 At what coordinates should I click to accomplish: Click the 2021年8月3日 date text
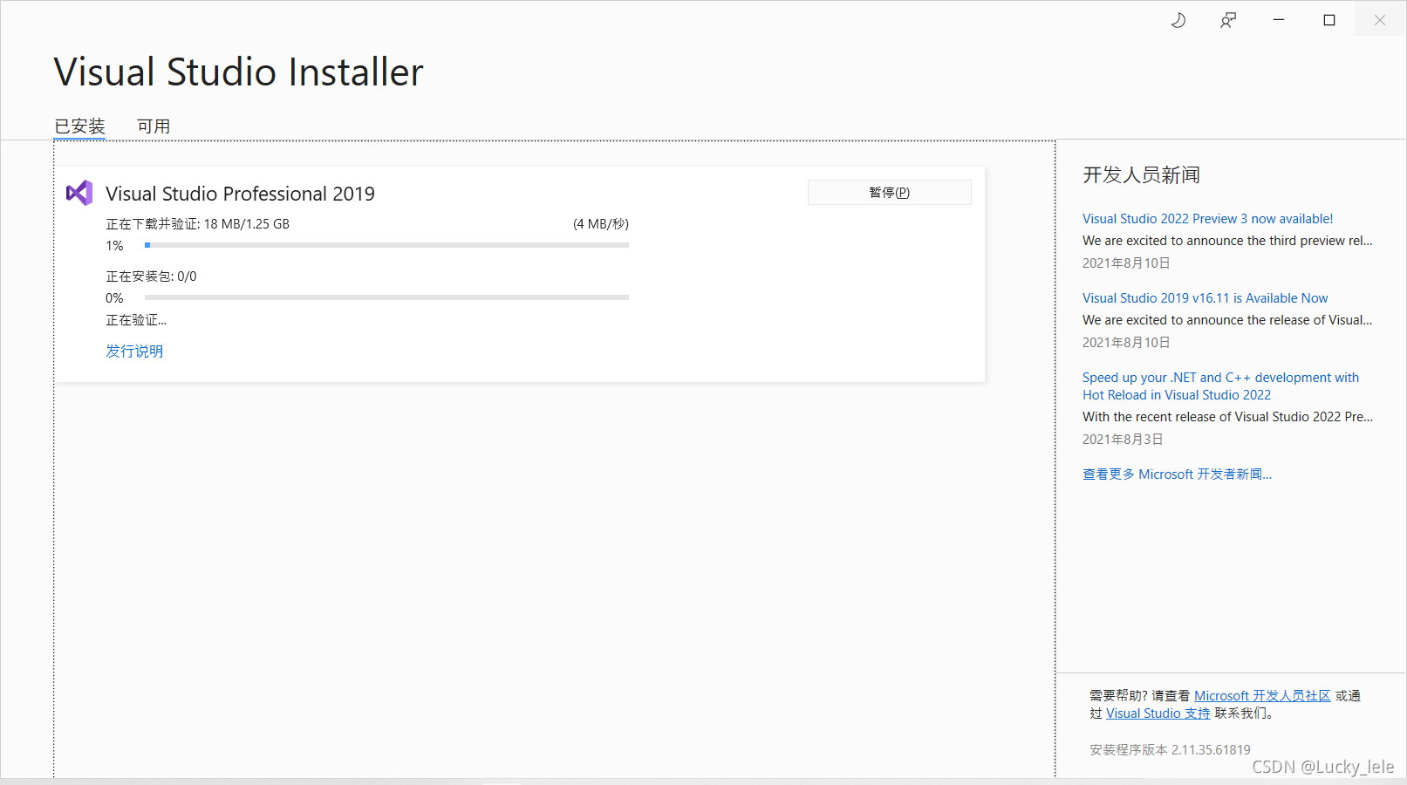tap(1123, 440)
